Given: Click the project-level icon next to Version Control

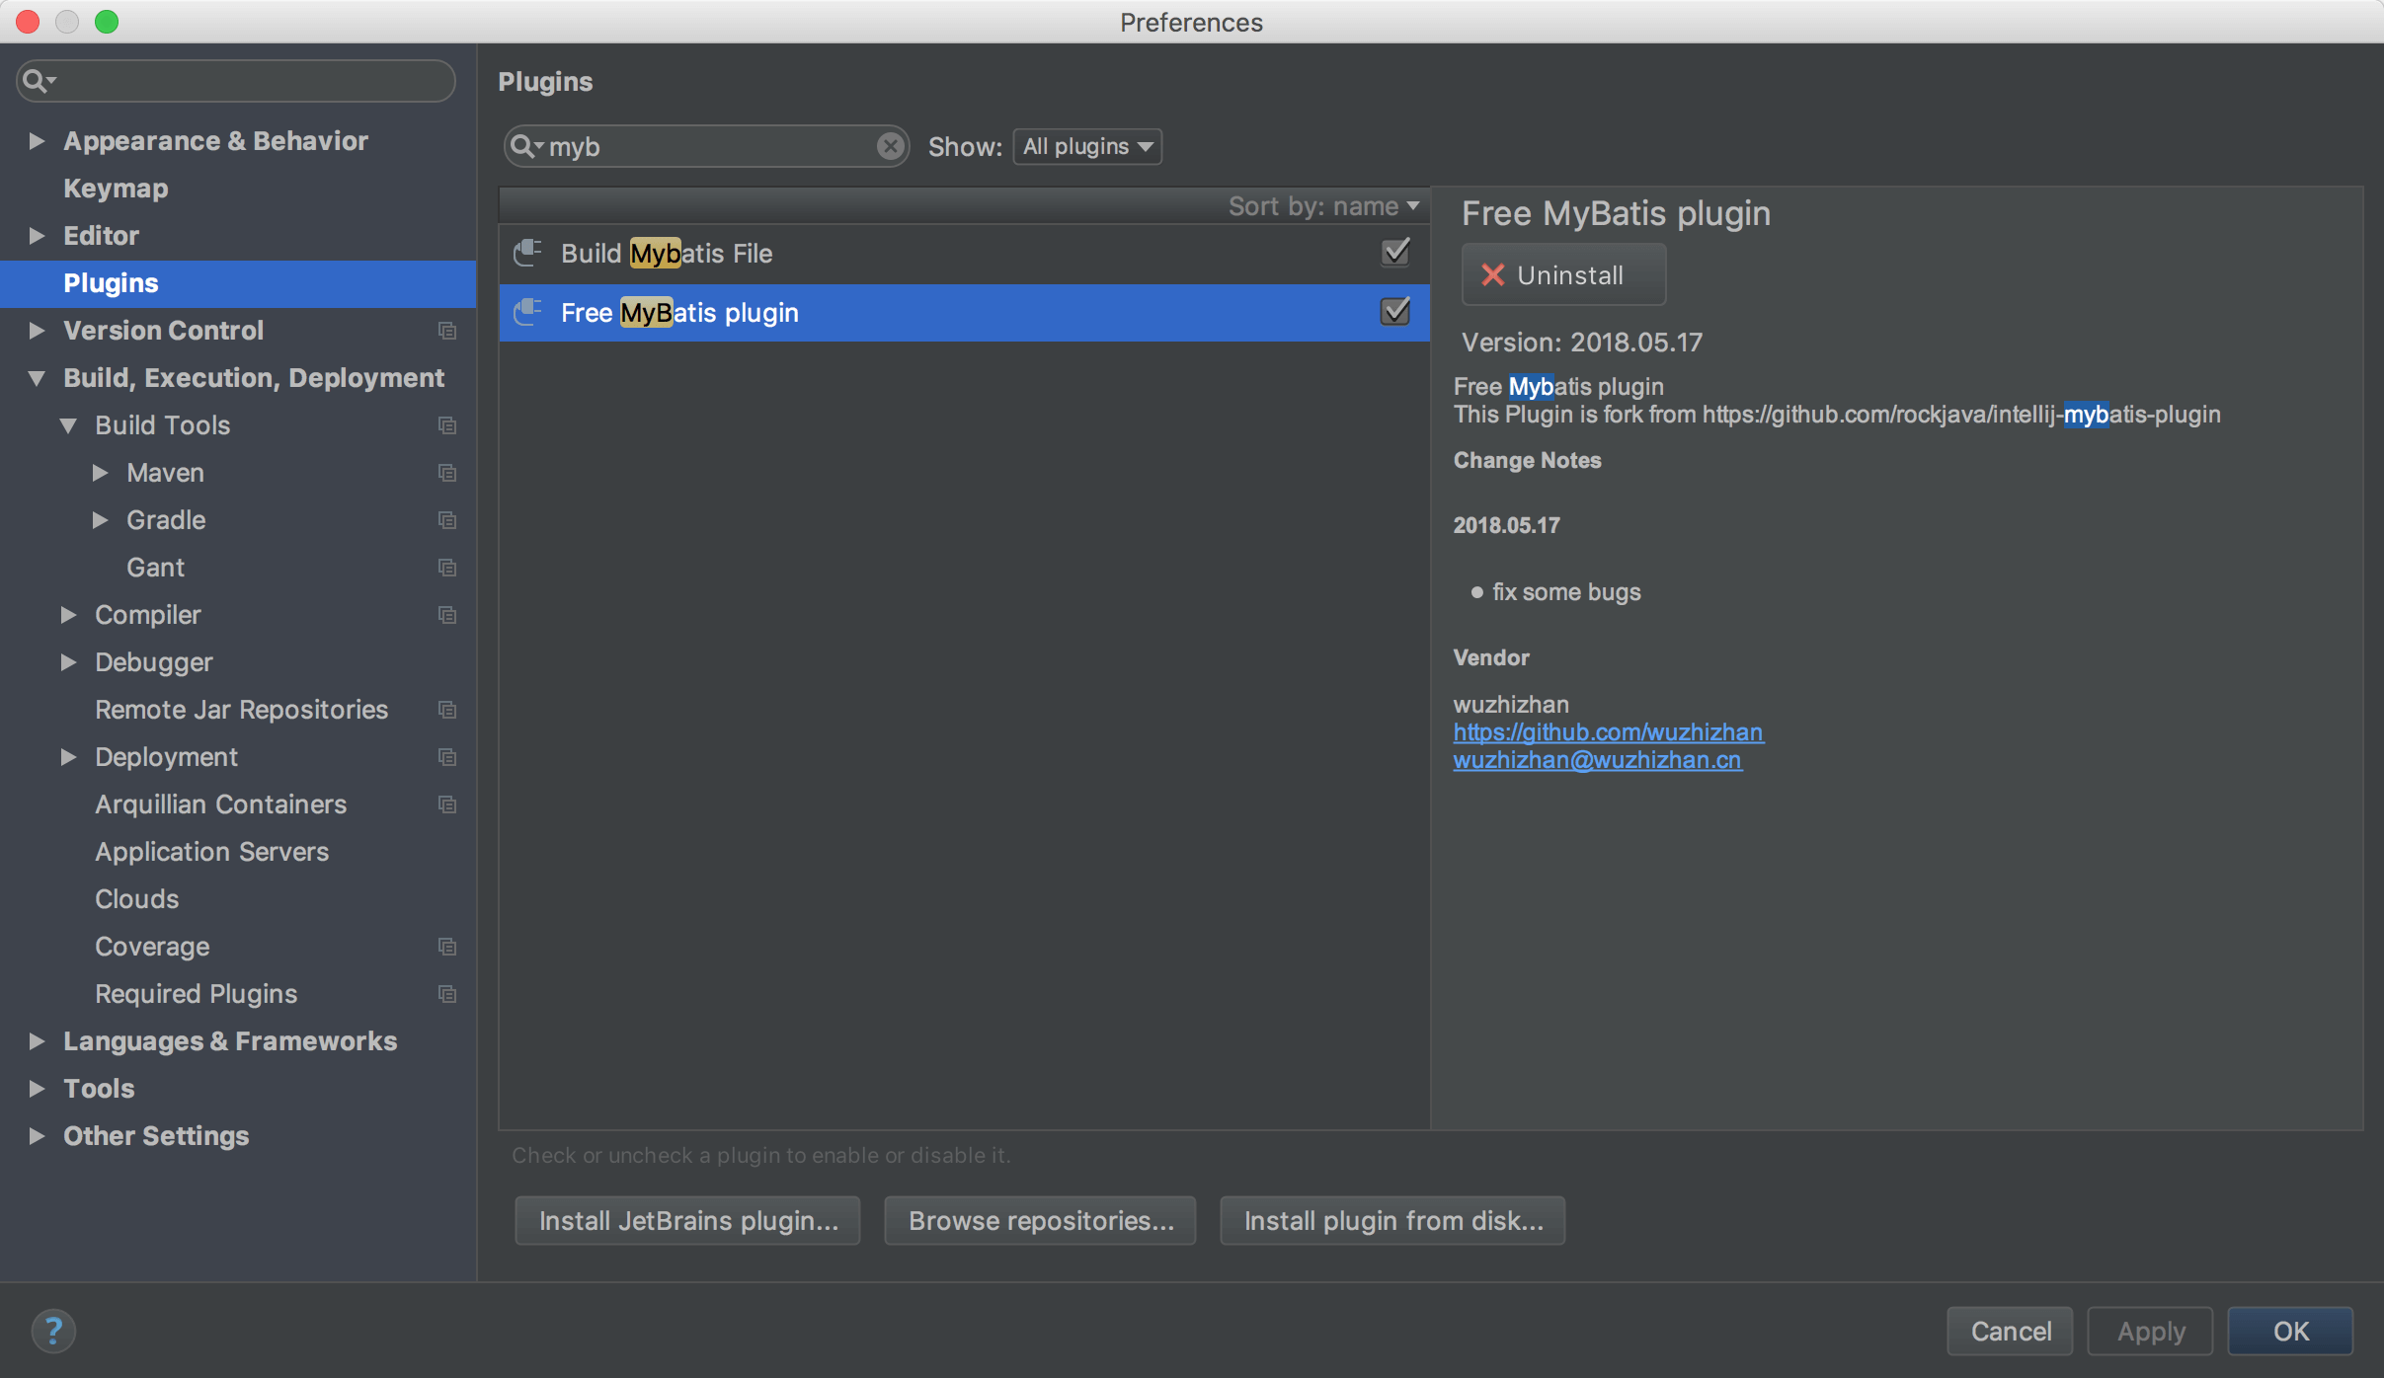Looking at the screenshot, I should pos(447,331).
